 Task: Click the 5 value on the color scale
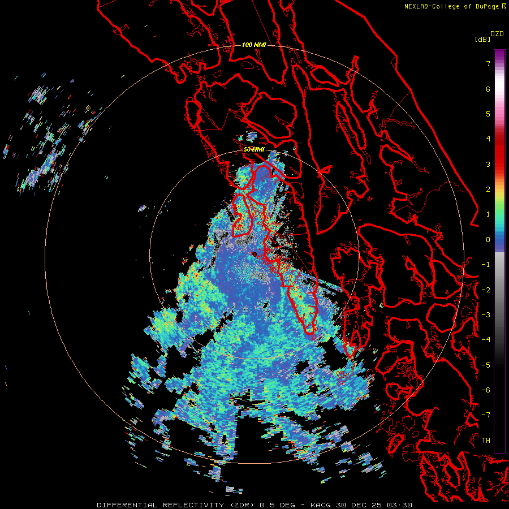pyautogui.click(x=488, y=114)
